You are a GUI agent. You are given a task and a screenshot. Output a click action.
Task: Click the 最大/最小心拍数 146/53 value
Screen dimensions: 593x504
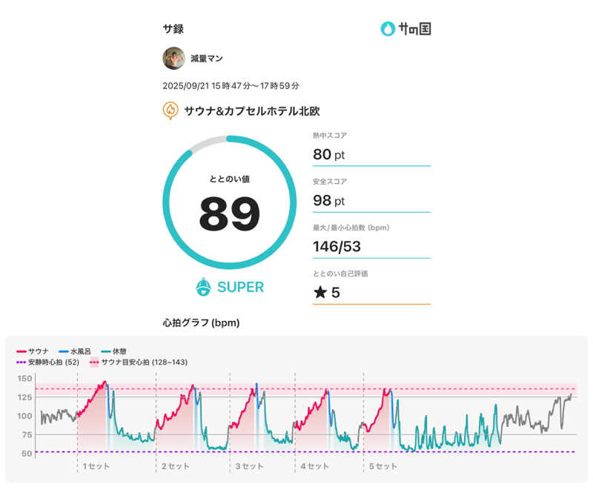[x=337, y=247]
